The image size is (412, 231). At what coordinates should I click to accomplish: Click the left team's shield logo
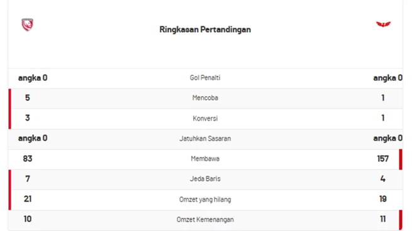27,24
